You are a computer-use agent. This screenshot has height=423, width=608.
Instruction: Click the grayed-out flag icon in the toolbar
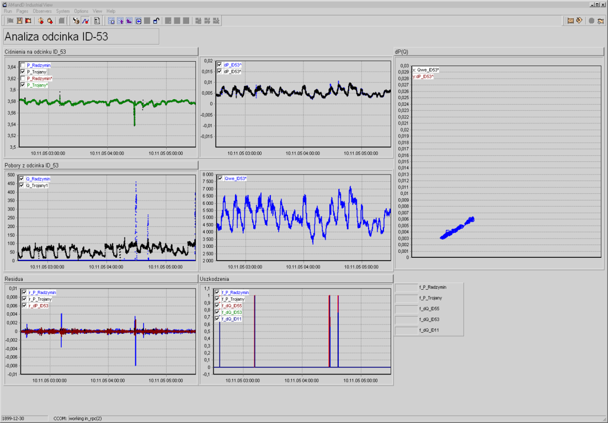pyautogui.click(x=10, y=21)
